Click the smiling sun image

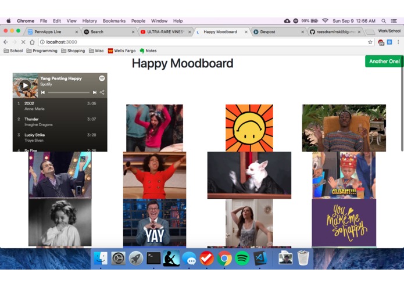click(249, 128)
